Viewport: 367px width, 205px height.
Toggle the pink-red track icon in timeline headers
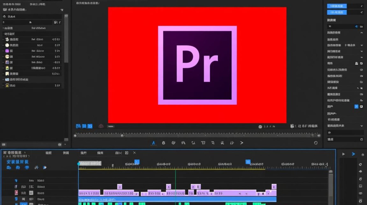tap(16, 193)
